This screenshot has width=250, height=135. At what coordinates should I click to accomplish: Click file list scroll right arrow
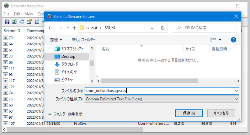tap(238, 81)
